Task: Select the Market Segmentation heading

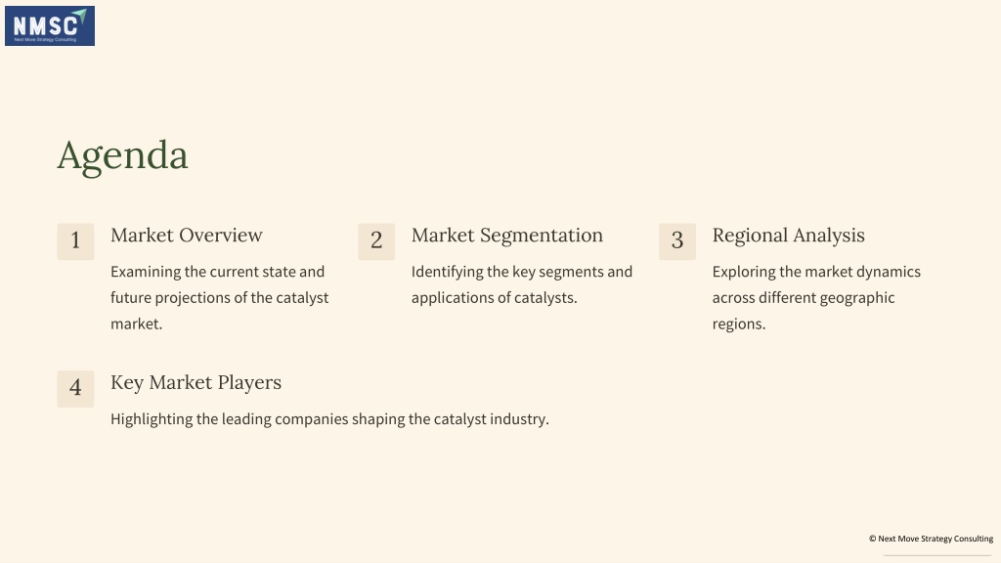Action: point(507,236)
